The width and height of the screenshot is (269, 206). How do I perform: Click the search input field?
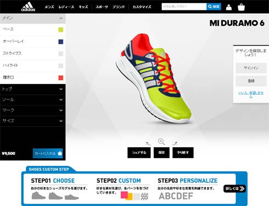tap(184, 7)
